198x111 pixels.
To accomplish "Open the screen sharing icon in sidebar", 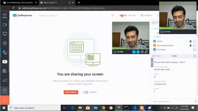I will pyautogui.click(x=5, y=52).
